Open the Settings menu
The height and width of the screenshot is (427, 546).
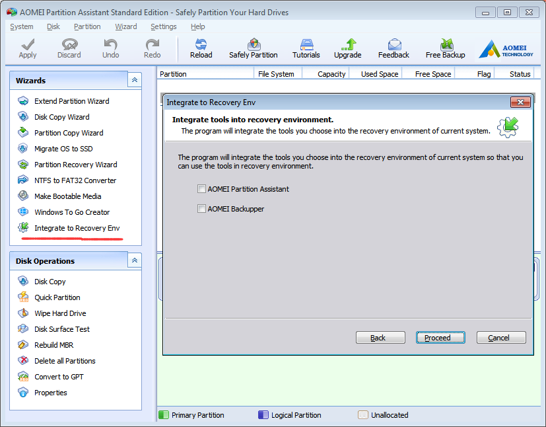[163, 26]
